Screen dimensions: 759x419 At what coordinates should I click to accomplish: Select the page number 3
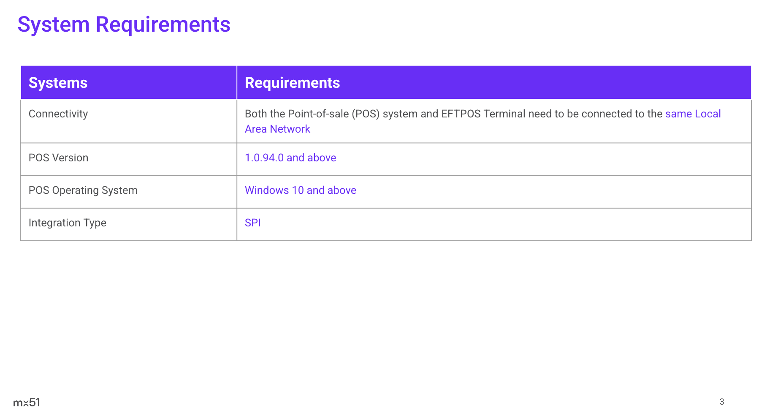(x=721, y=402)
